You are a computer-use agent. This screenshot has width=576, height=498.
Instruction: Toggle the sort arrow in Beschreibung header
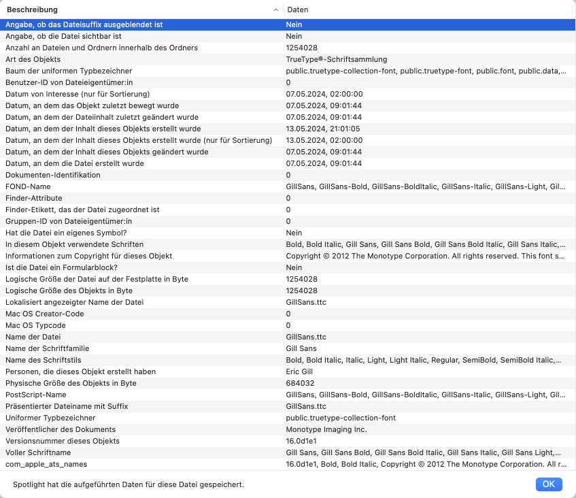(276, 10)
